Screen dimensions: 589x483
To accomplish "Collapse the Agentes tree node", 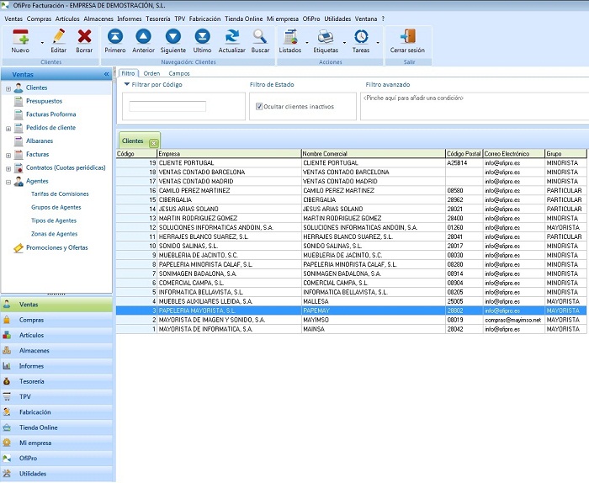I will (8, 181).
